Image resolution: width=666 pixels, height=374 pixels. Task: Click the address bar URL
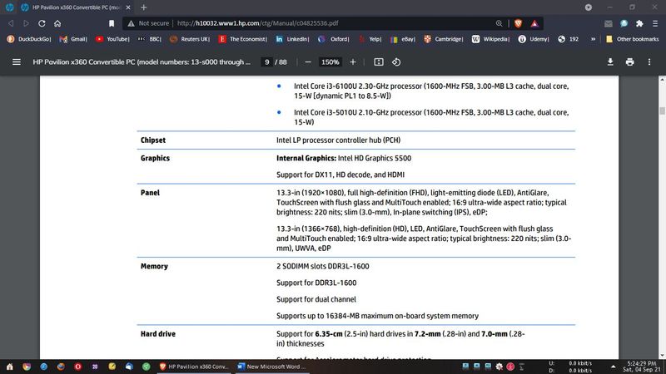coord(257,23)
